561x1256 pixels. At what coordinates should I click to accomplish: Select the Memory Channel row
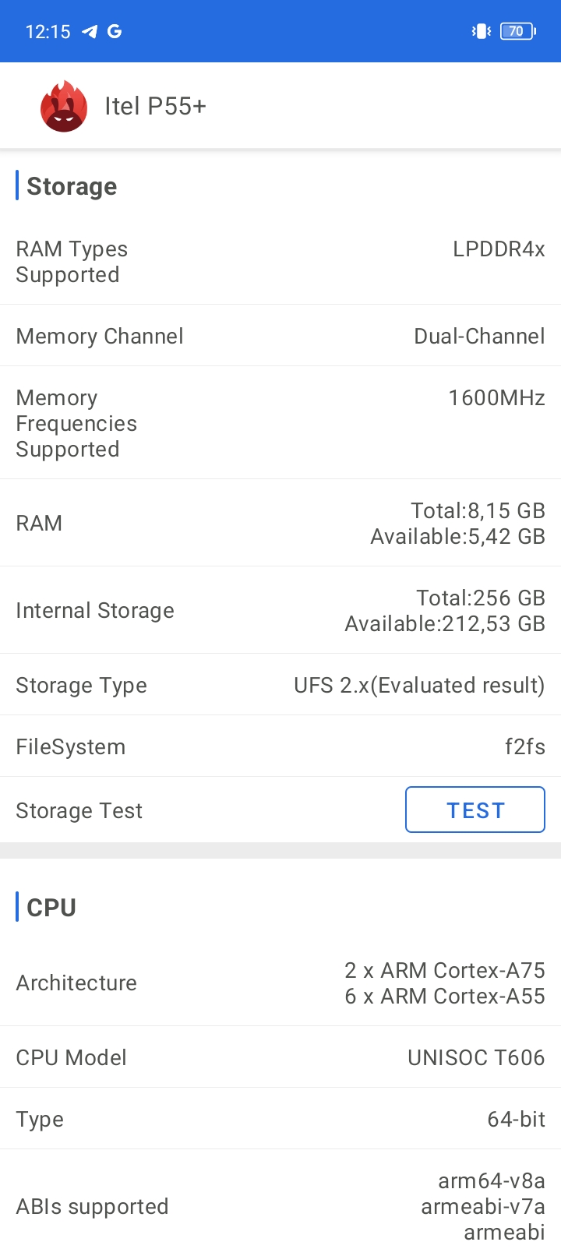pos(280,336)
